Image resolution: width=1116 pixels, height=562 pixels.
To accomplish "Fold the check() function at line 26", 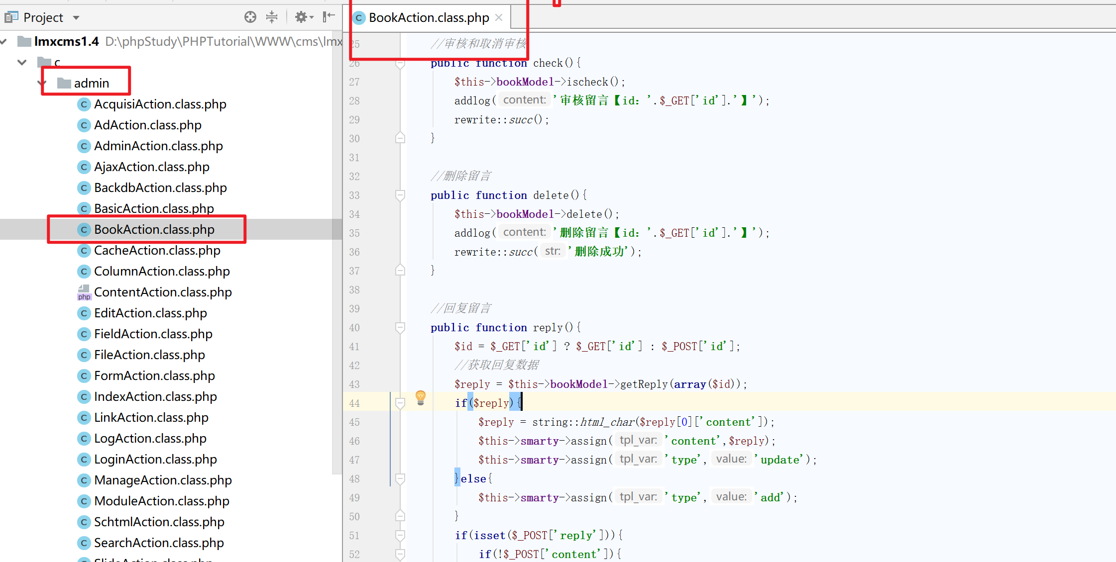I will [x=400, y=64].
